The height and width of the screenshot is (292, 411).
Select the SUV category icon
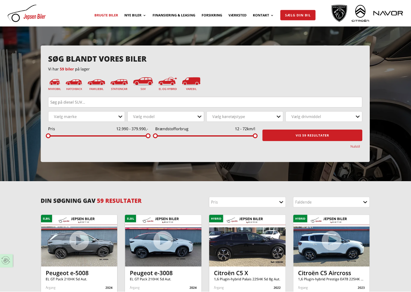(x=143, y=81)
